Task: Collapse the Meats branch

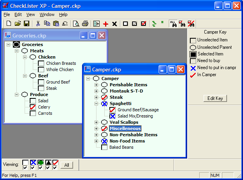Action: pyautogui.click(x=16, y=51)
